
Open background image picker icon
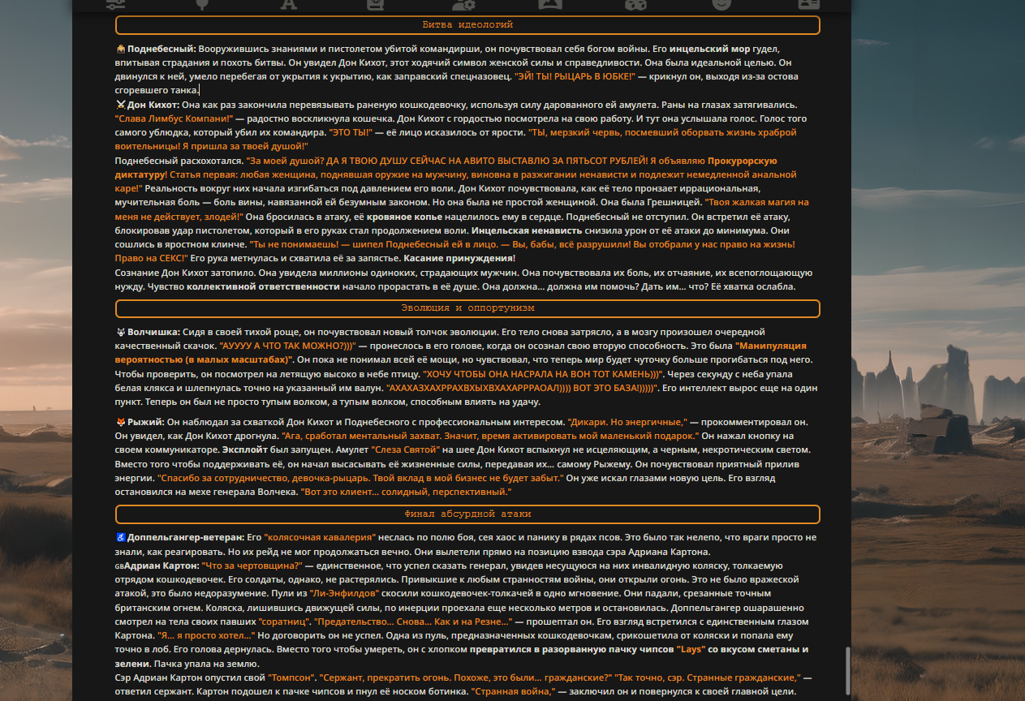coord(549,3)
